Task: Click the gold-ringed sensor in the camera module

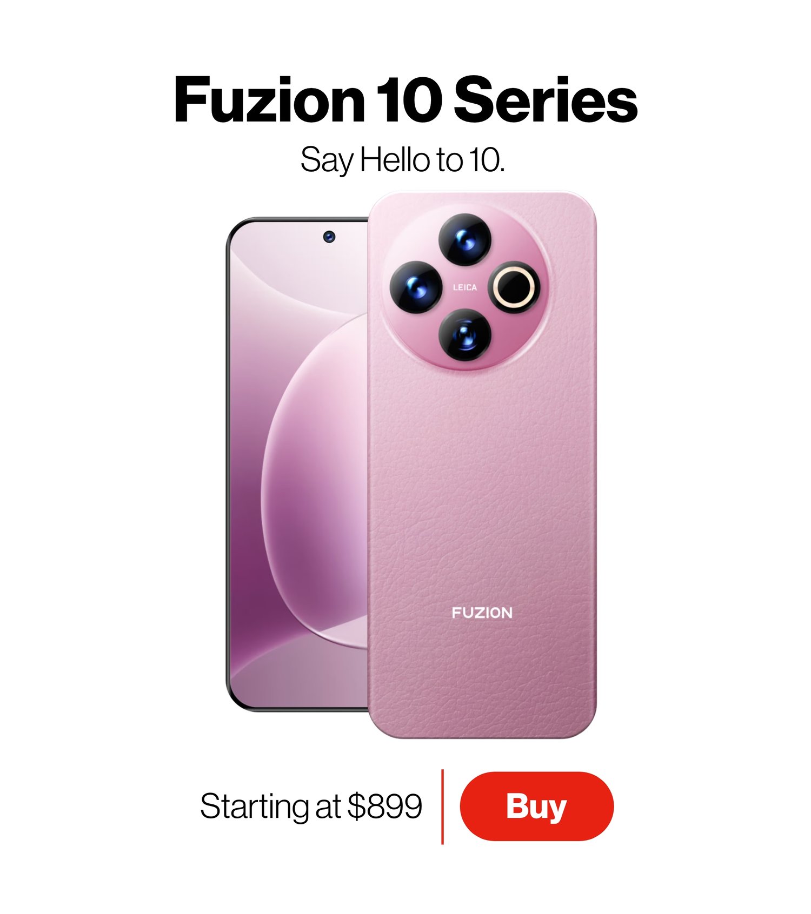Action: (514, 287)
